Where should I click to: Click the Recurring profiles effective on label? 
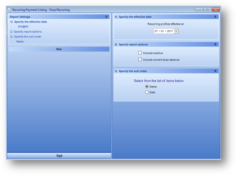(165, 24)
